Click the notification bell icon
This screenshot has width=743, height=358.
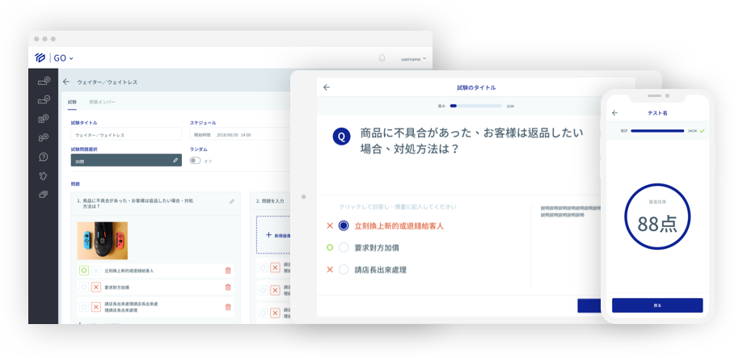click(382, 58)
